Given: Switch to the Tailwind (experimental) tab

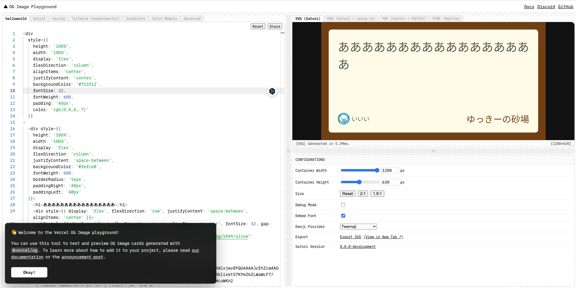Looking at the screenshot, I should pyautogui.click(x=95, y=19).
